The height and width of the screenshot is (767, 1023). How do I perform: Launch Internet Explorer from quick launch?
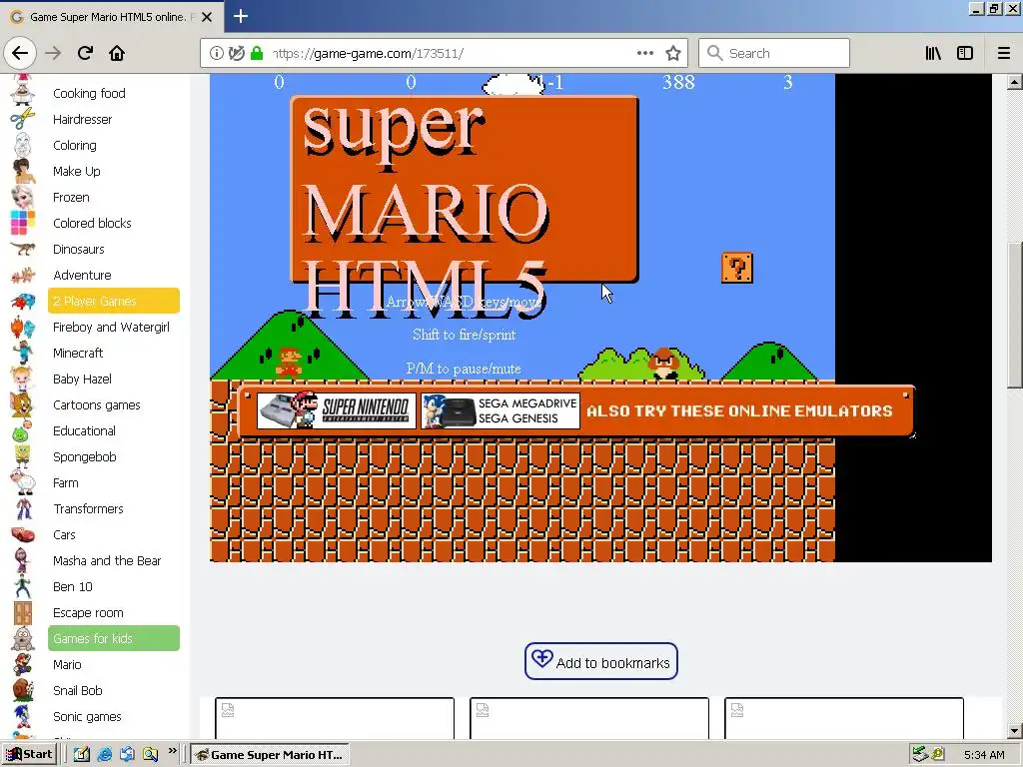[104, 755]
